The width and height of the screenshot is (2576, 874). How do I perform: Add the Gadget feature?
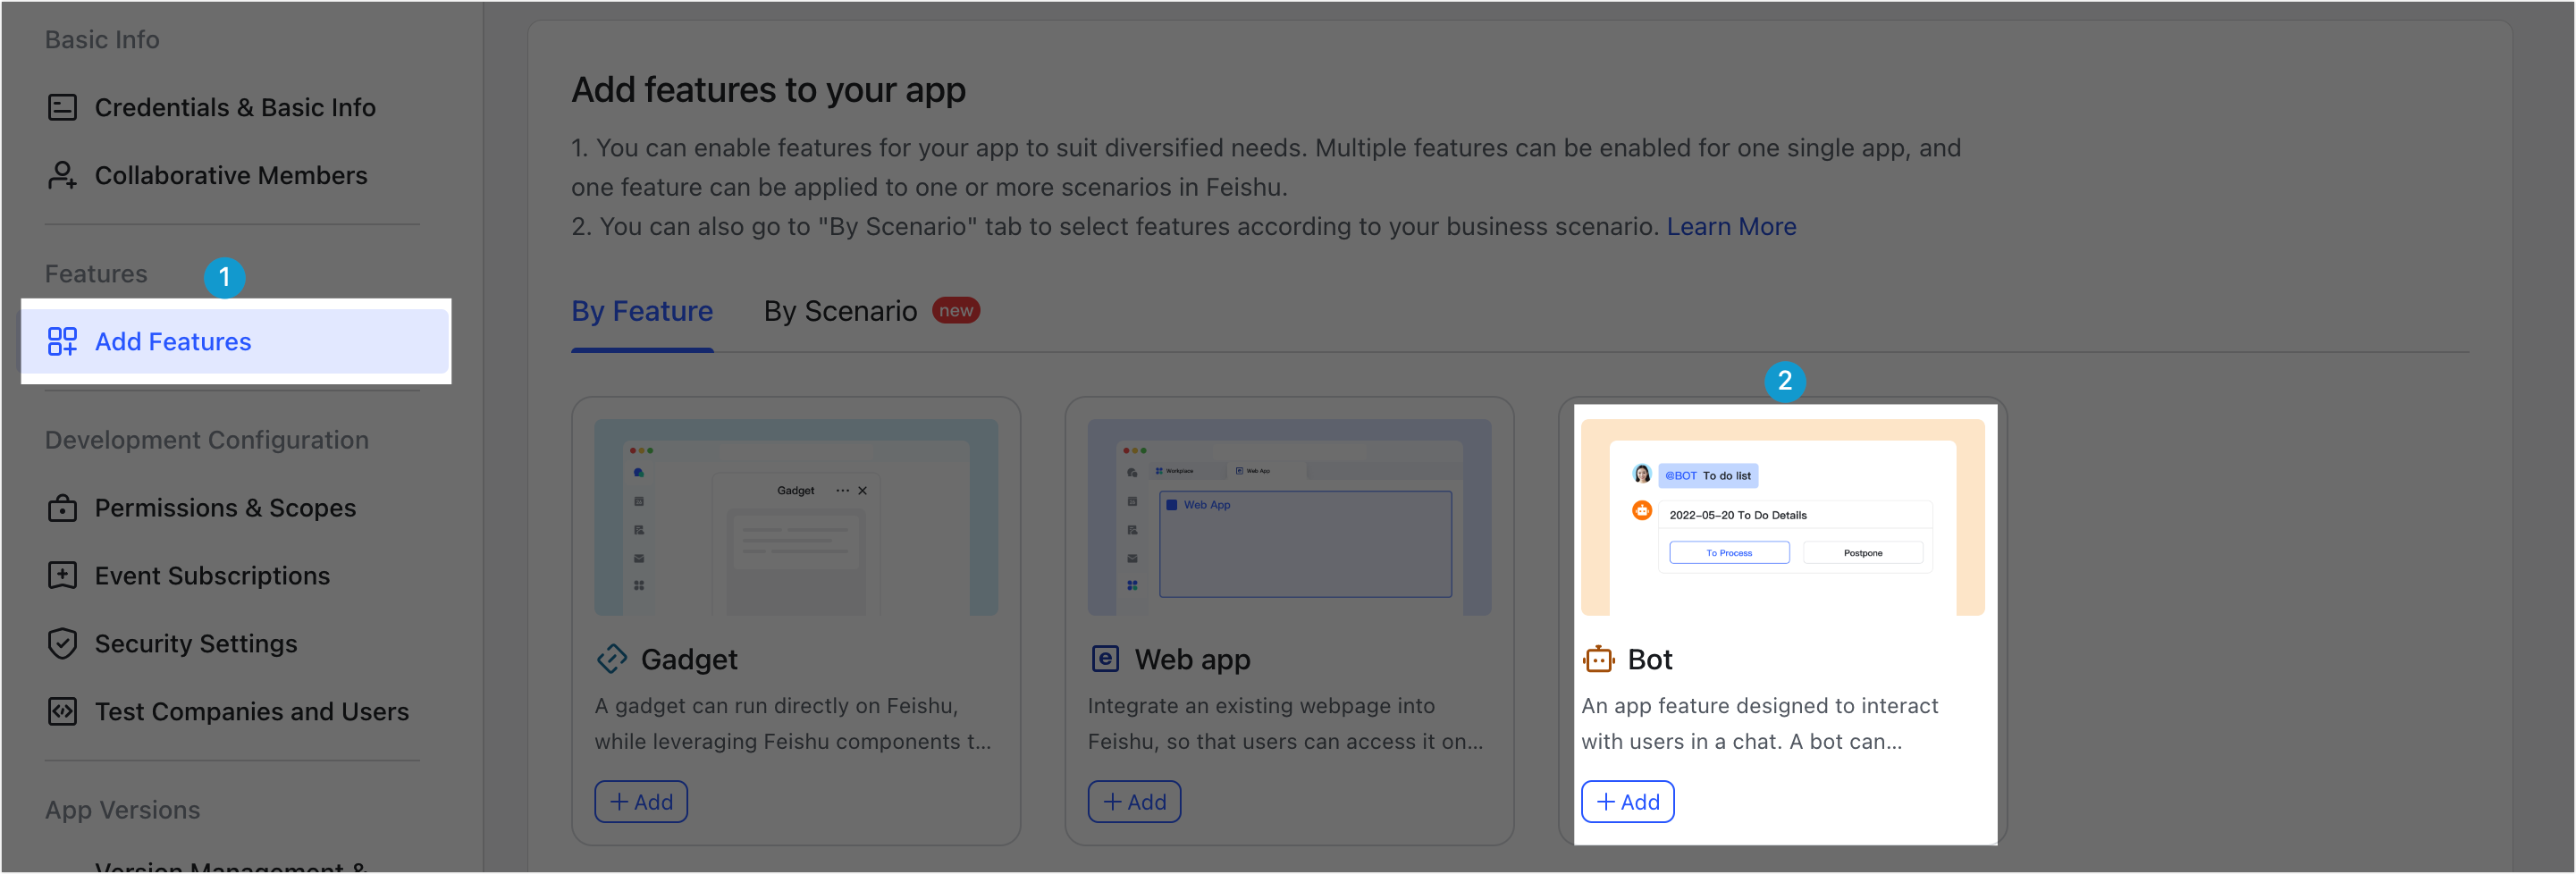tap(641, 801)
